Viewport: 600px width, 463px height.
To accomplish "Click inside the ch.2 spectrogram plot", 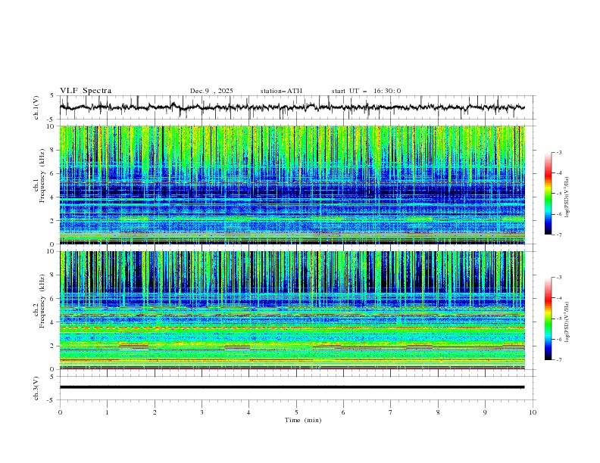I will pos(295,310).
